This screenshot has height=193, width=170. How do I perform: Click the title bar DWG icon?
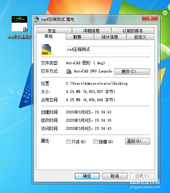pyautogui.click(x=37, y=19)
